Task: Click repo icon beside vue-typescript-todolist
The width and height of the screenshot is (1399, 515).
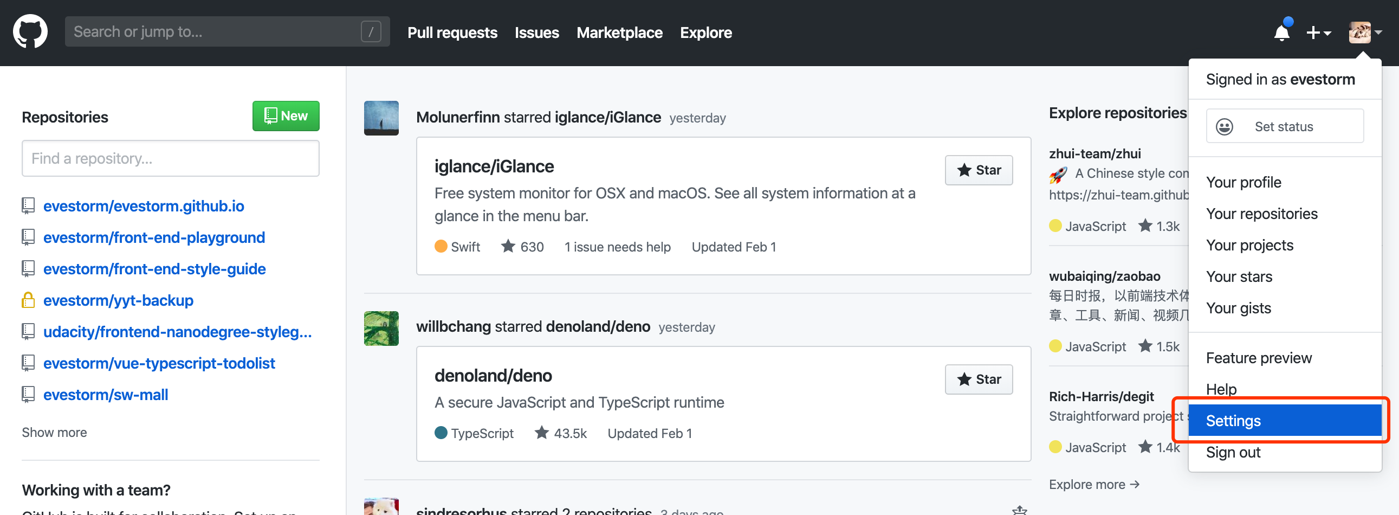Action: click(x=28, y=363)
